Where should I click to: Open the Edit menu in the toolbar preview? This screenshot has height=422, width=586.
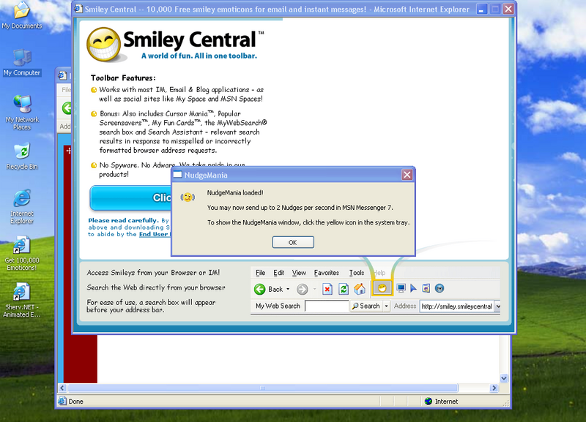pos(278,273)
